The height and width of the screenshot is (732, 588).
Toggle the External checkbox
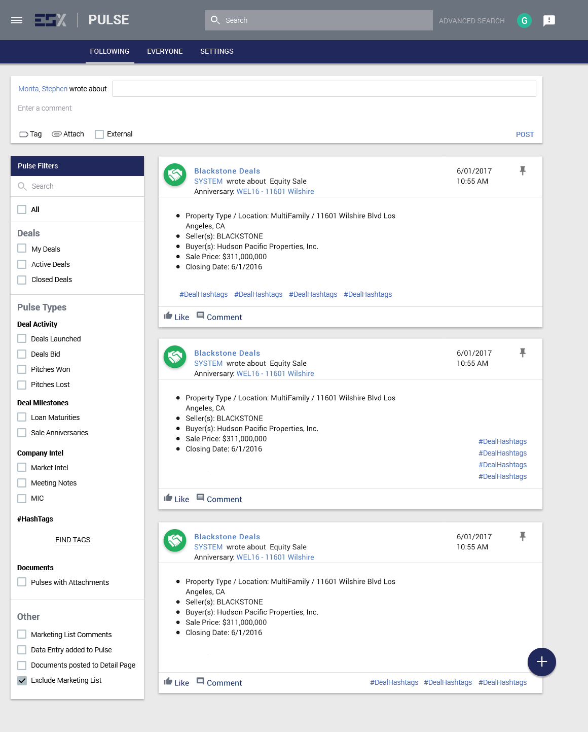click(x=99, y=134)
